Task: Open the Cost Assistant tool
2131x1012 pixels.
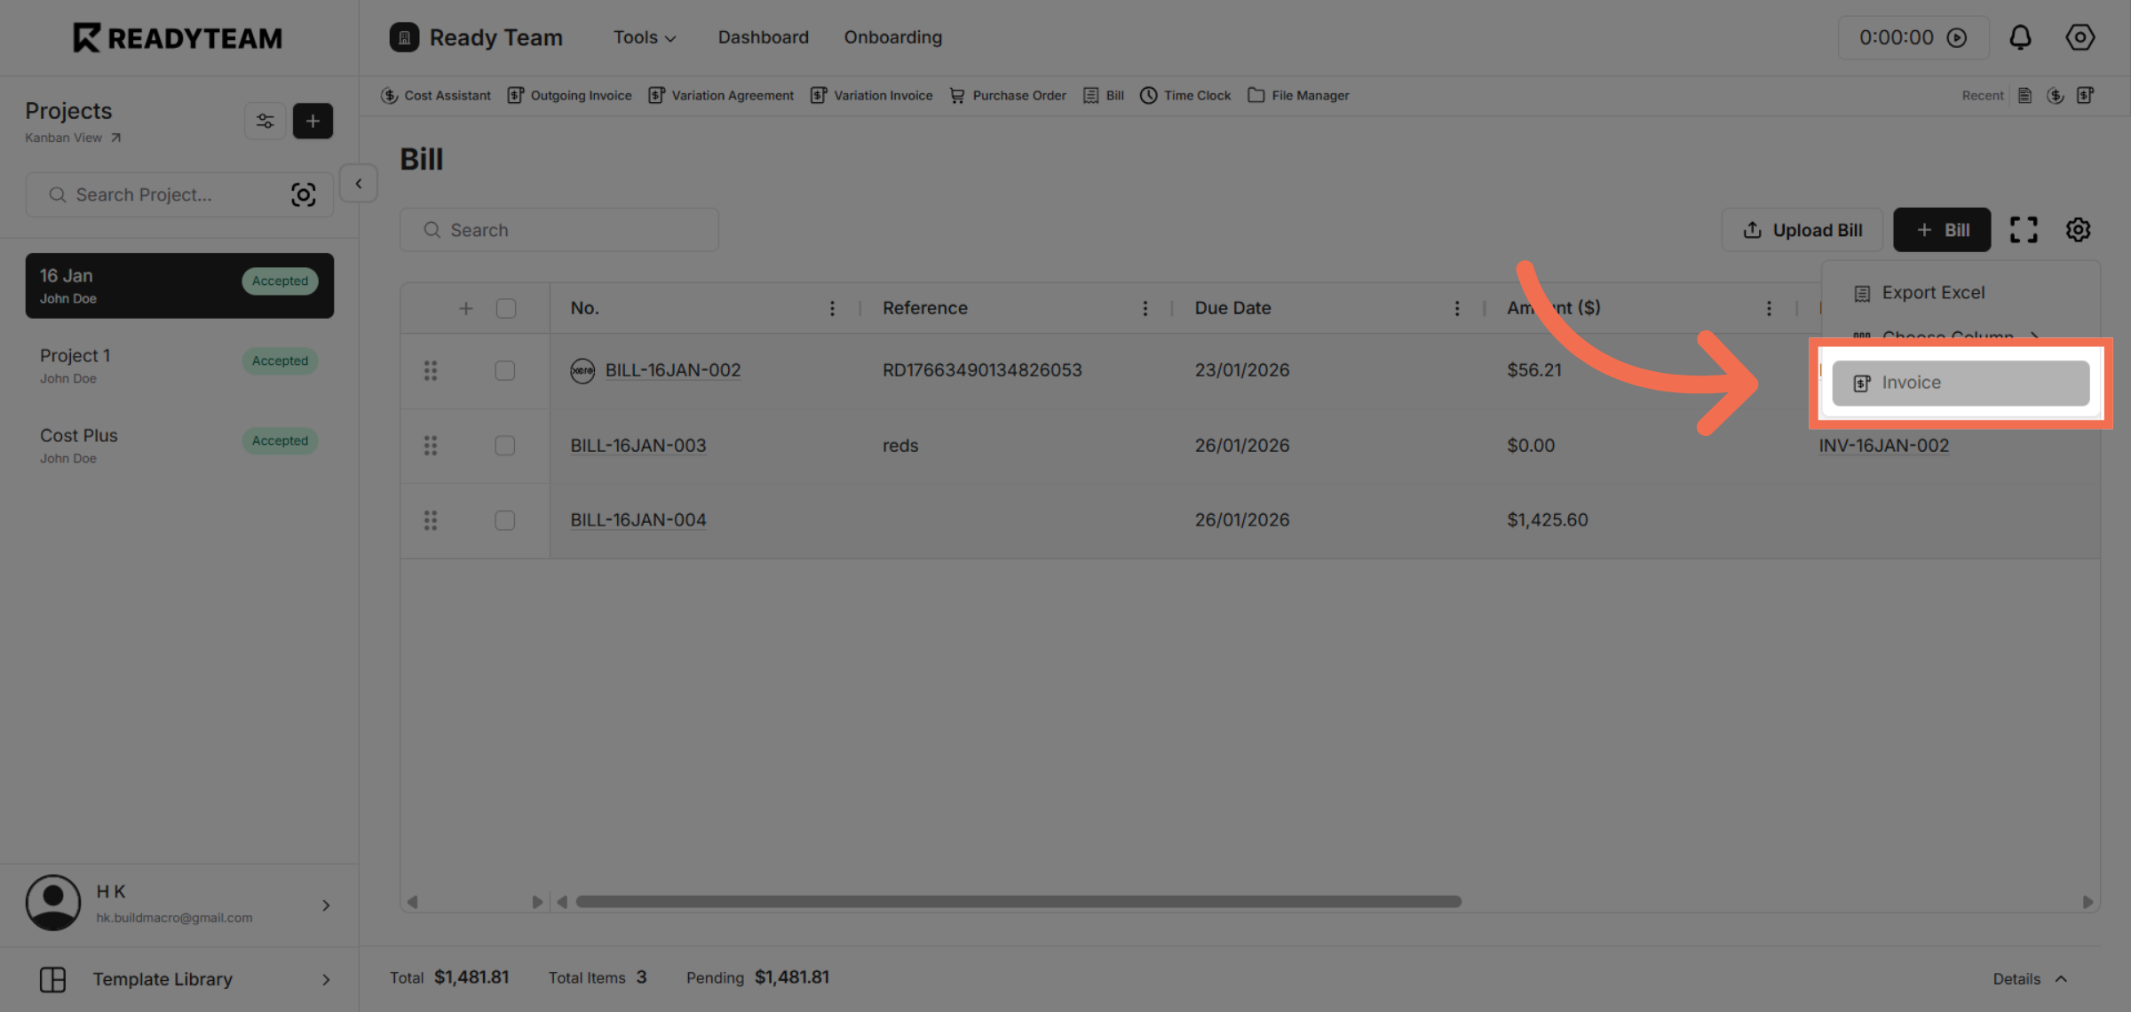Action: pos(447,95)
